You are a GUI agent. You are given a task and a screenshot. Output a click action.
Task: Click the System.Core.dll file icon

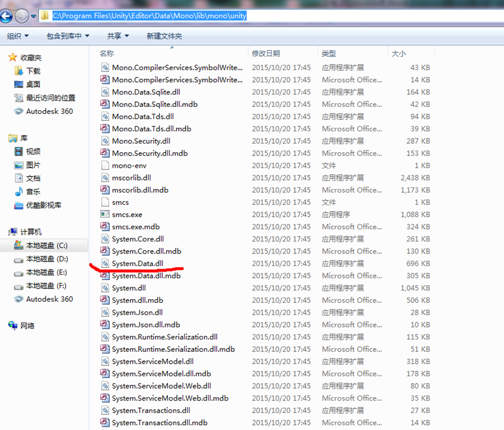click(105, 239)
